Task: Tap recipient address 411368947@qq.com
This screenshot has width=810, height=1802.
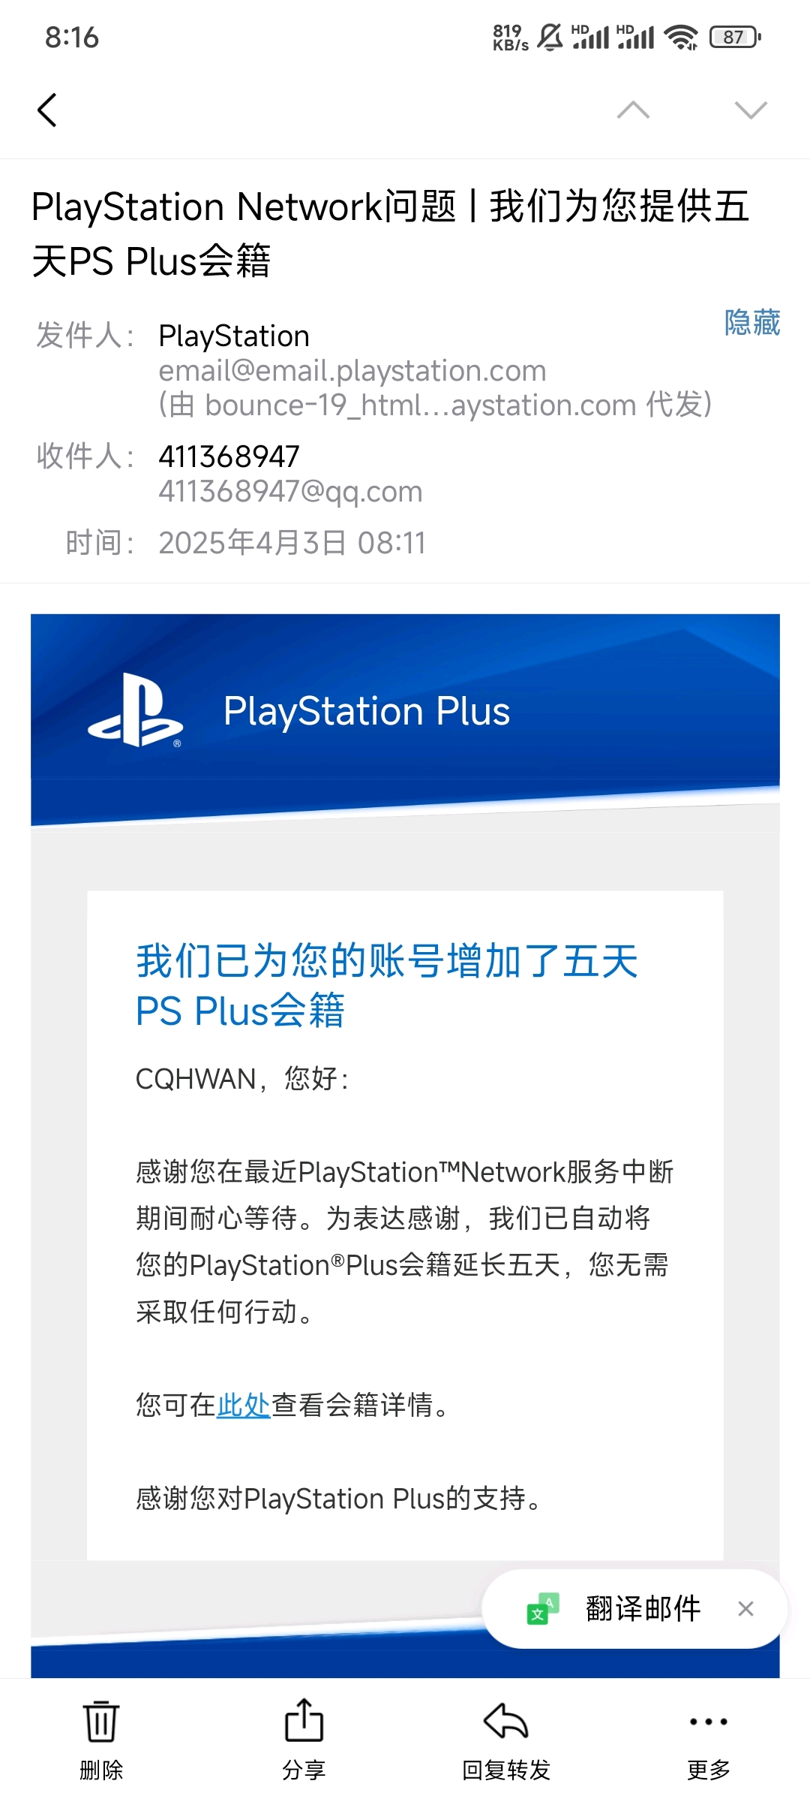Action: [290, 492]
